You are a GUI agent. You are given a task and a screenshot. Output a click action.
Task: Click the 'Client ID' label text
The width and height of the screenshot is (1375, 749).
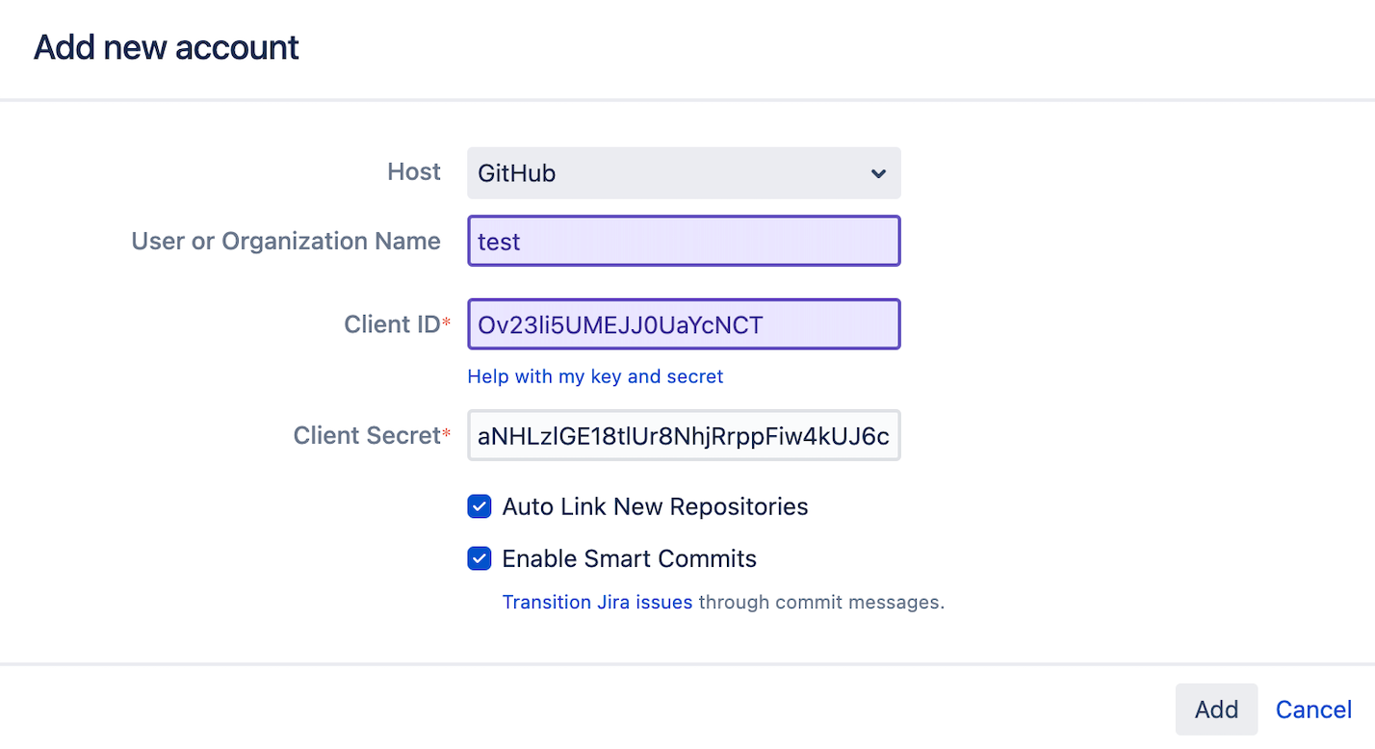pos(391,324)
